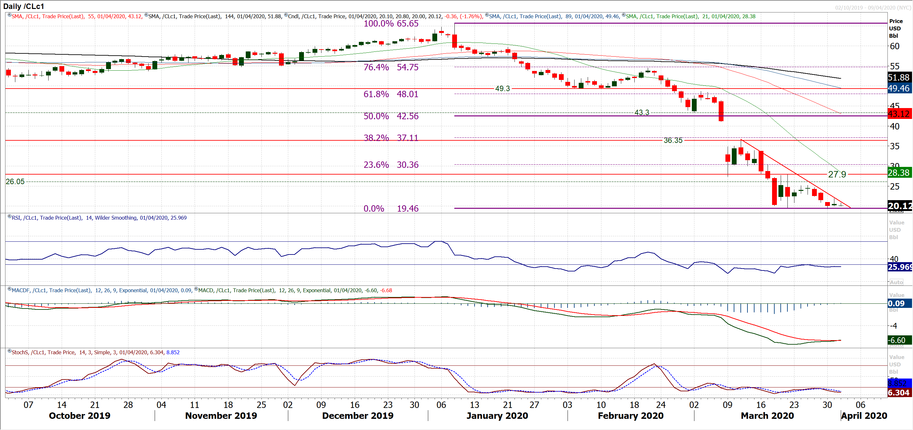Click the icon before the red SMA 55 label
Viewport: 913px width, 430px height.
[x=10, y=15]
